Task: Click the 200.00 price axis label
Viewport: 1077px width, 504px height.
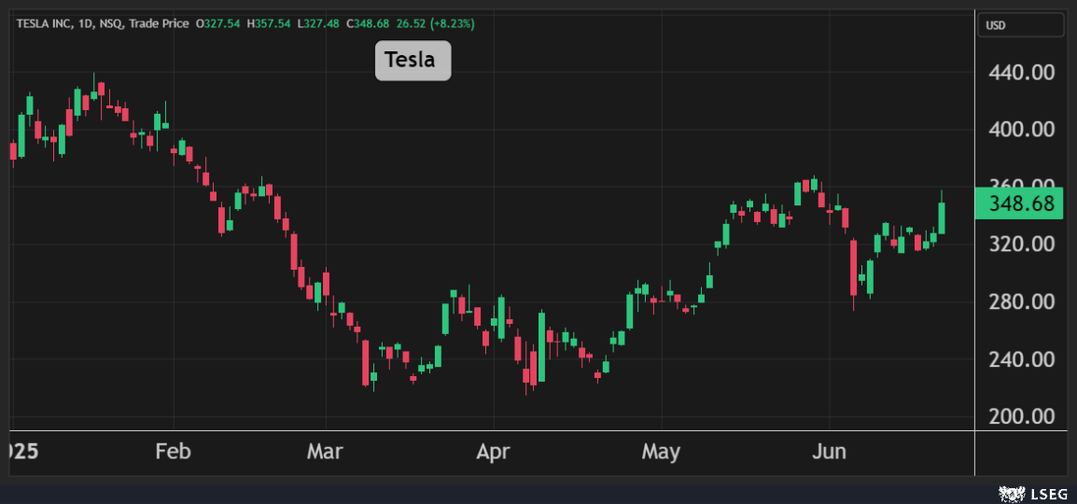Action: 1021,416
